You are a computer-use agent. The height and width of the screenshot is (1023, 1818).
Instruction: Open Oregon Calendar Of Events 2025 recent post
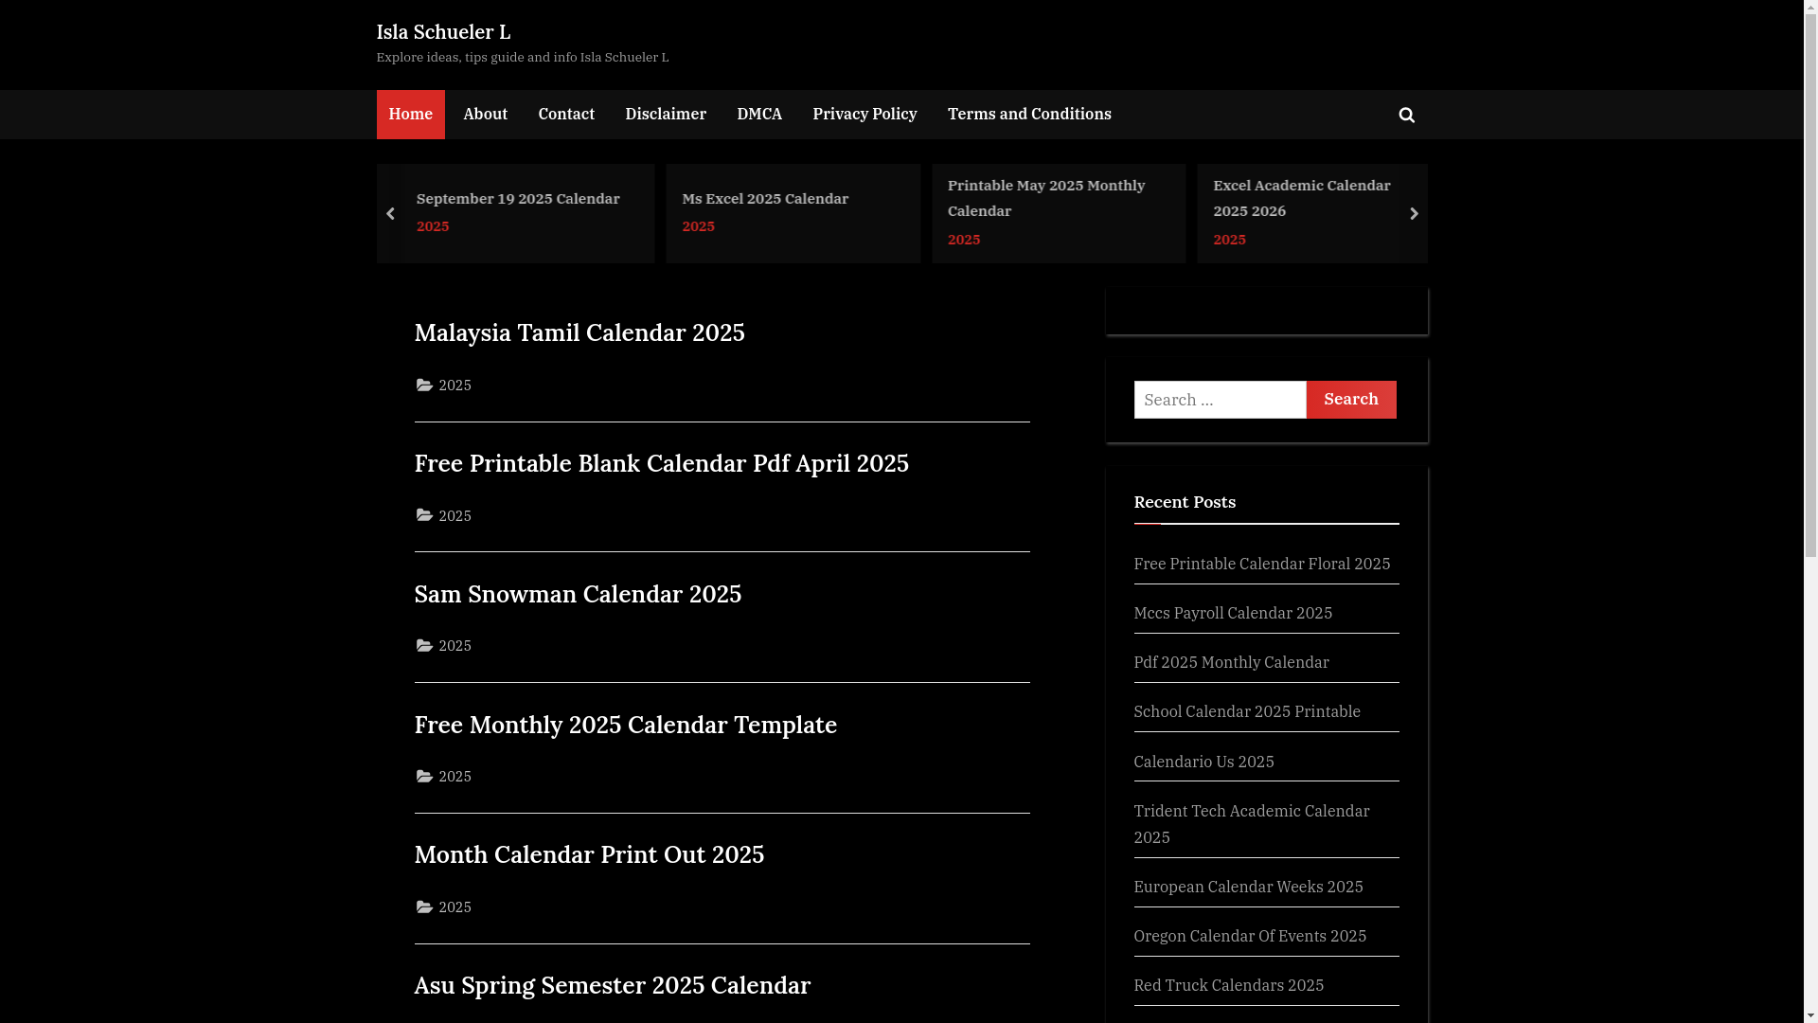1250,936
